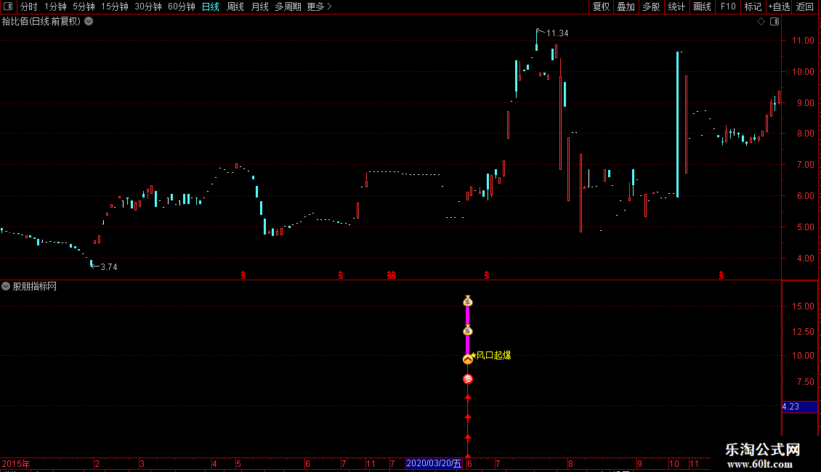821x472 pixels.
Task: Select the 60分钟 period tab
Action: click(181, 7)
